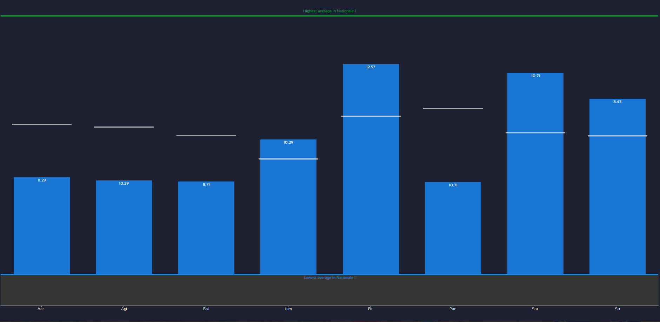Select the Str bar valued 8.43

click(x=618, y=186)
